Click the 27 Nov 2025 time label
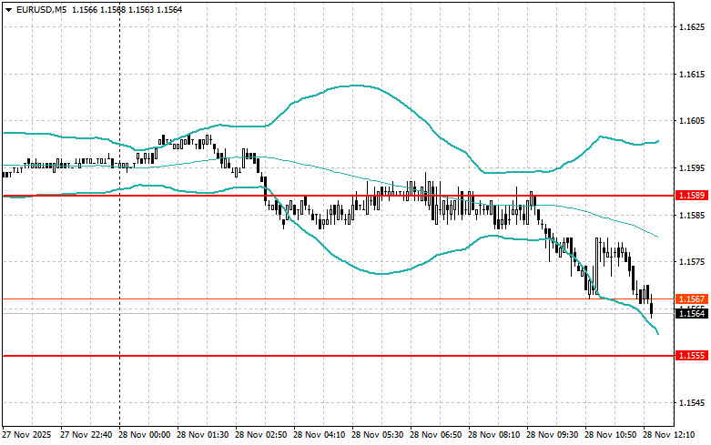This screenshot has height=445, width=711. point(26,435)
